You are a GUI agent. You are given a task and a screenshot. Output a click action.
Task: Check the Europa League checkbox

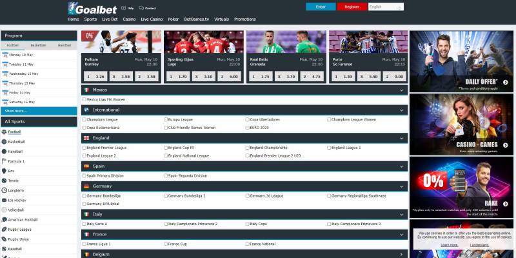166,119
